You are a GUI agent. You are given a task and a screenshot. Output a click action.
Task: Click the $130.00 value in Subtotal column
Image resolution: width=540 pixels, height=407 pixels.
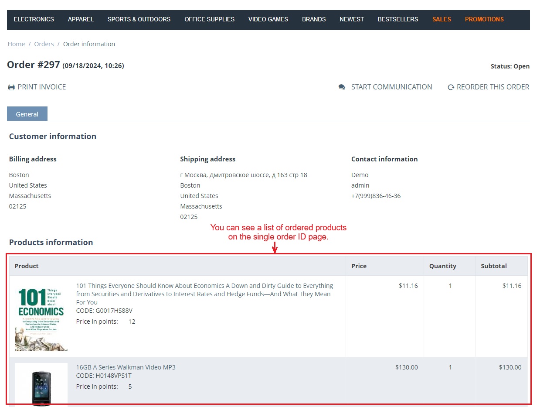pyautogui.click(x=510, y=367)
